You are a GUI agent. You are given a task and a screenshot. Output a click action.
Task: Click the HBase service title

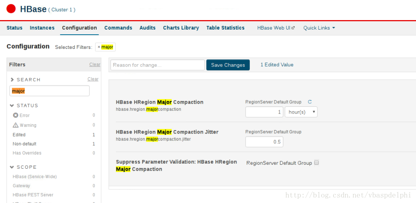[x=34, y=9]
